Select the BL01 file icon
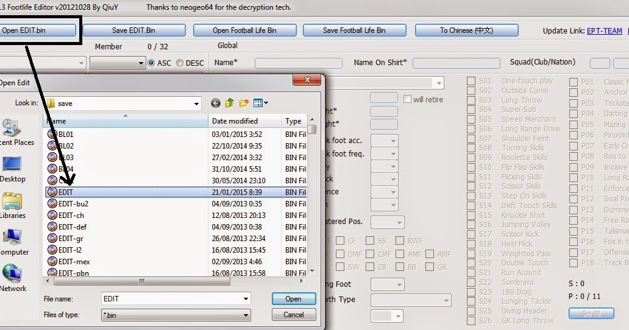 coord(52,134)
